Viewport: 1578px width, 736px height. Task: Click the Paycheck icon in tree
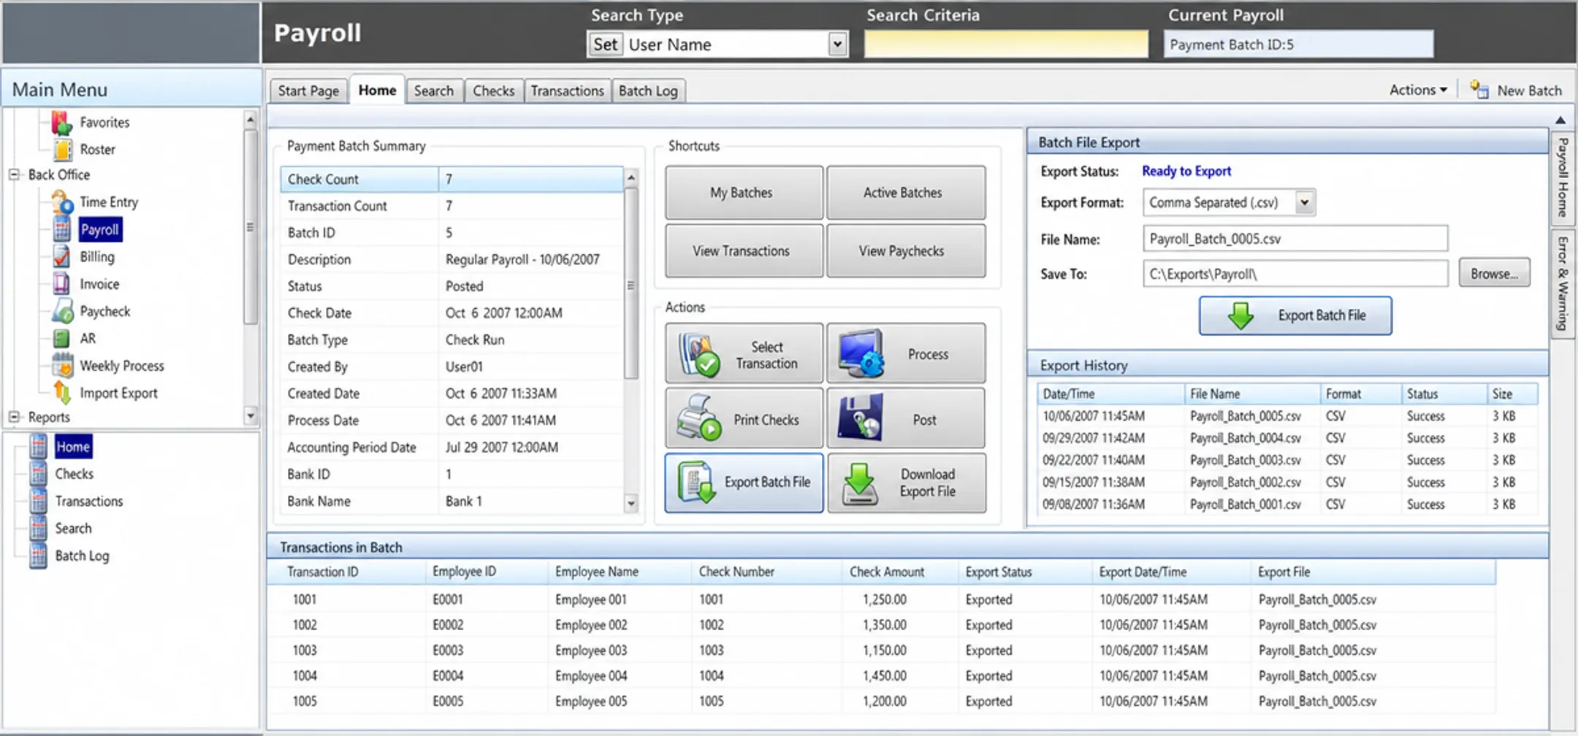[x=62, y=311]
